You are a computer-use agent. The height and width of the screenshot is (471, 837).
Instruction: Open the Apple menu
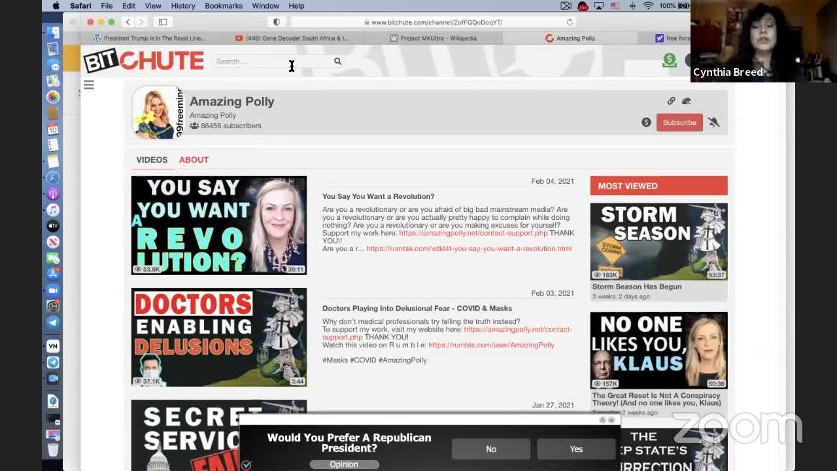coord(56,6)
